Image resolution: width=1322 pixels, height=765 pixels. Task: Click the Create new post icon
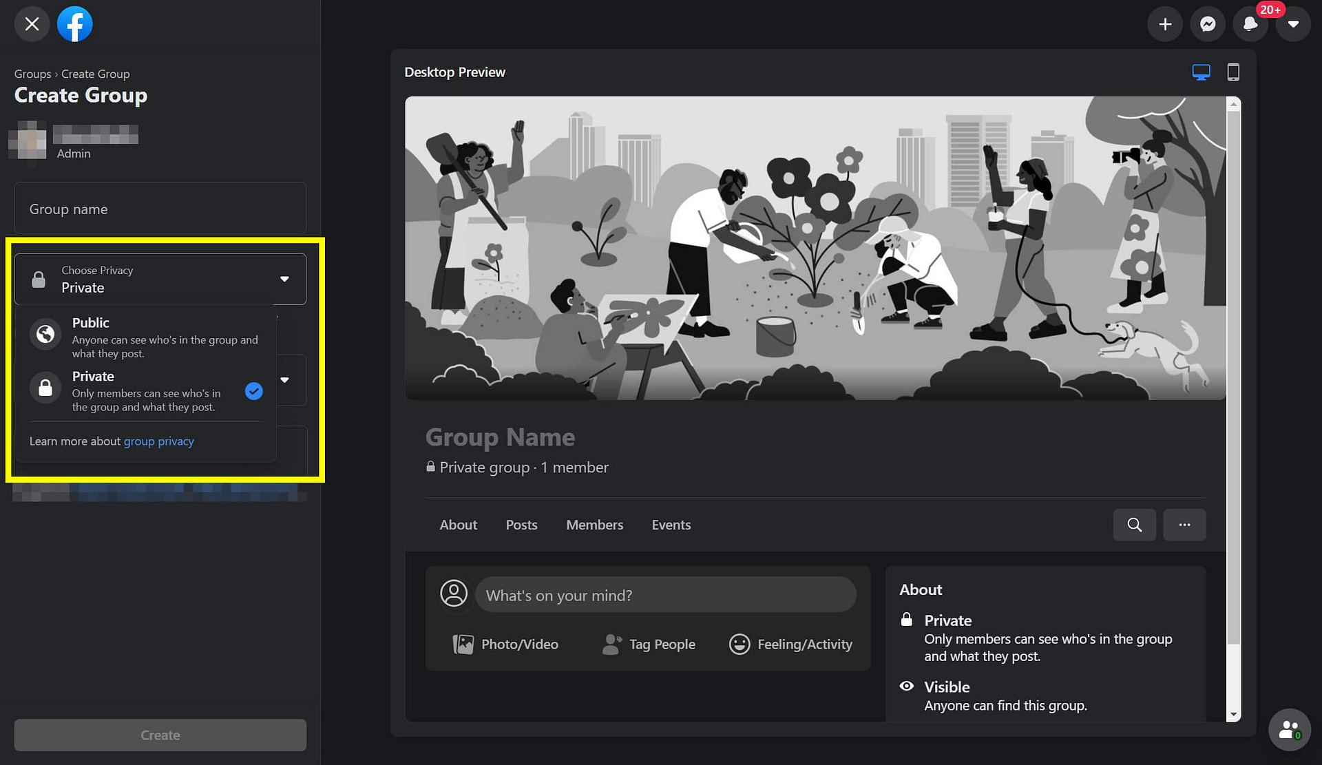[x=1164, y=23]
